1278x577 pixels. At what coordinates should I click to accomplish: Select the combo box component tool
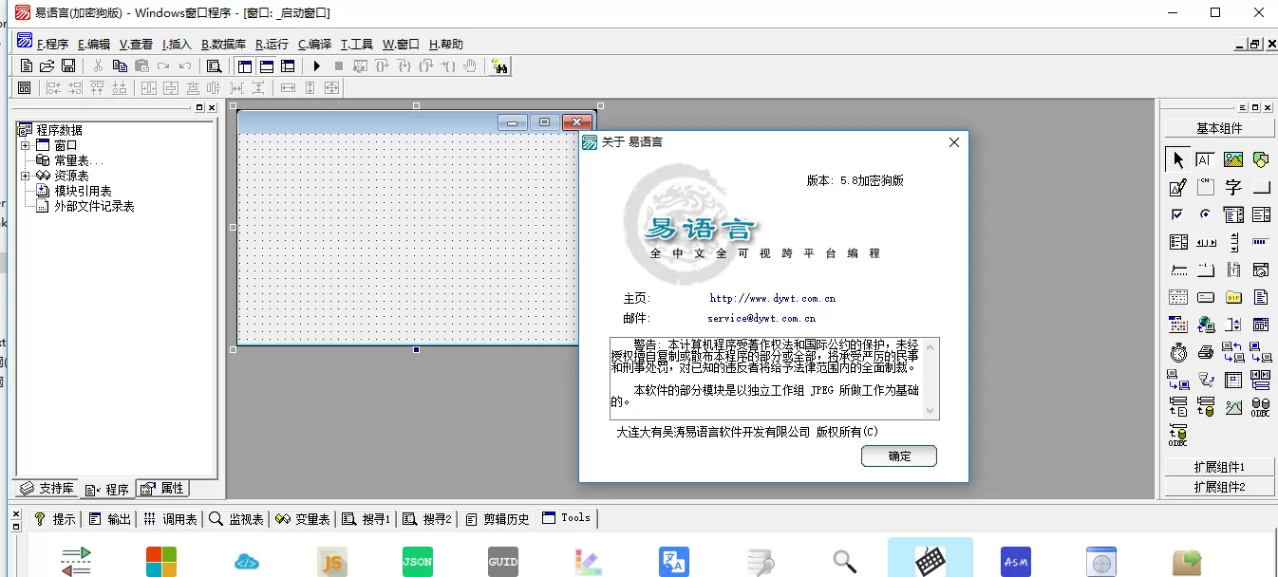[x=1233, y=214]
